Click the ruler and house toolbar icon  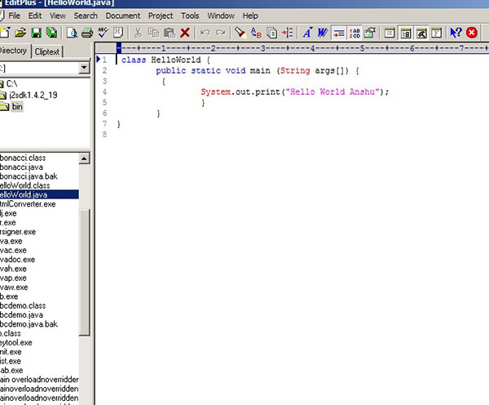(x=370, y=33)
